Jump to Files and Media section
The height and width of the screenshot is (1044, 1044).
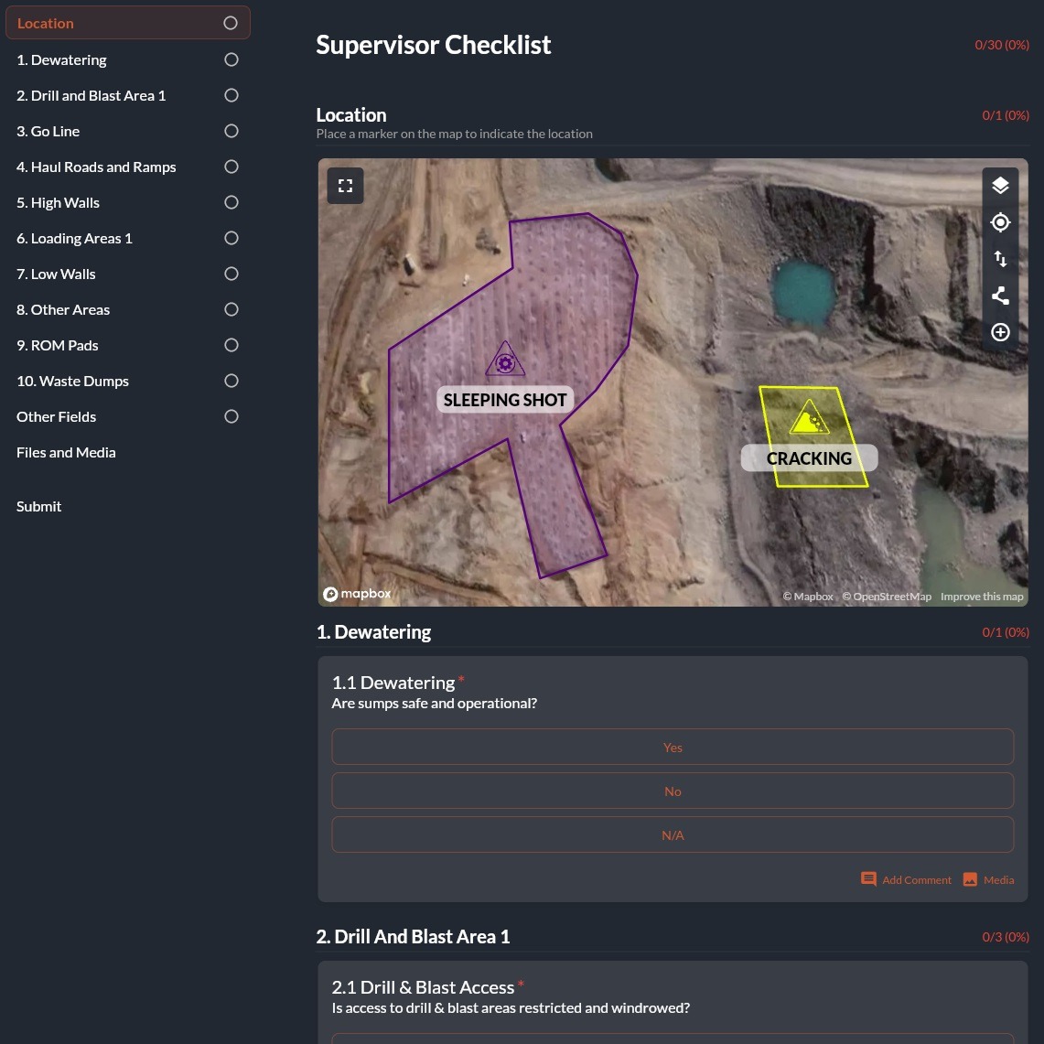[66, 452]
